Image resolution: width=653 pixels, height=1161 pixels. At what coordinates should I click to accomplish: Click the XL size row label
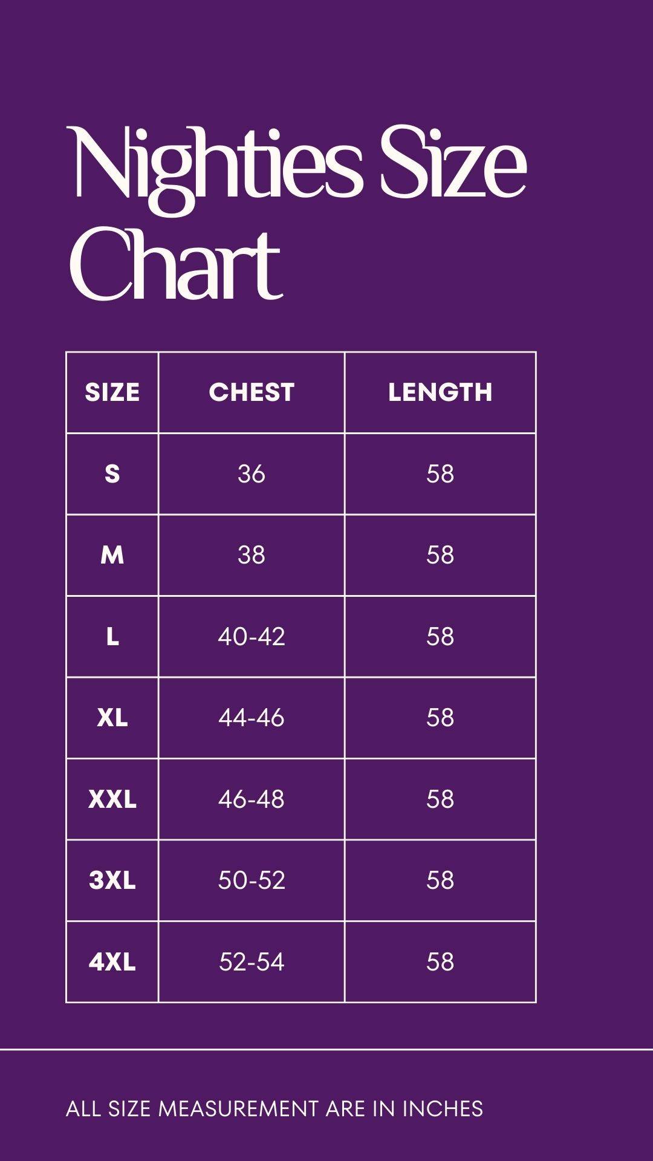pyautogui.click(x=112, y=718)
